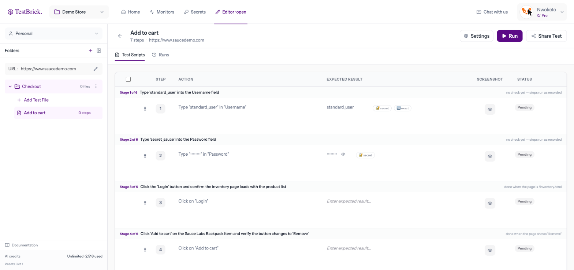Grab drag handle of step 4
Image resolution: width=574 pixels, height=270 pixels.
145,249
